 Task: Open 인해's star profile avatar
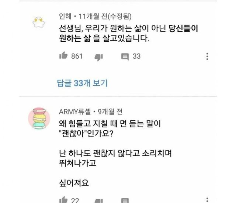39,22
